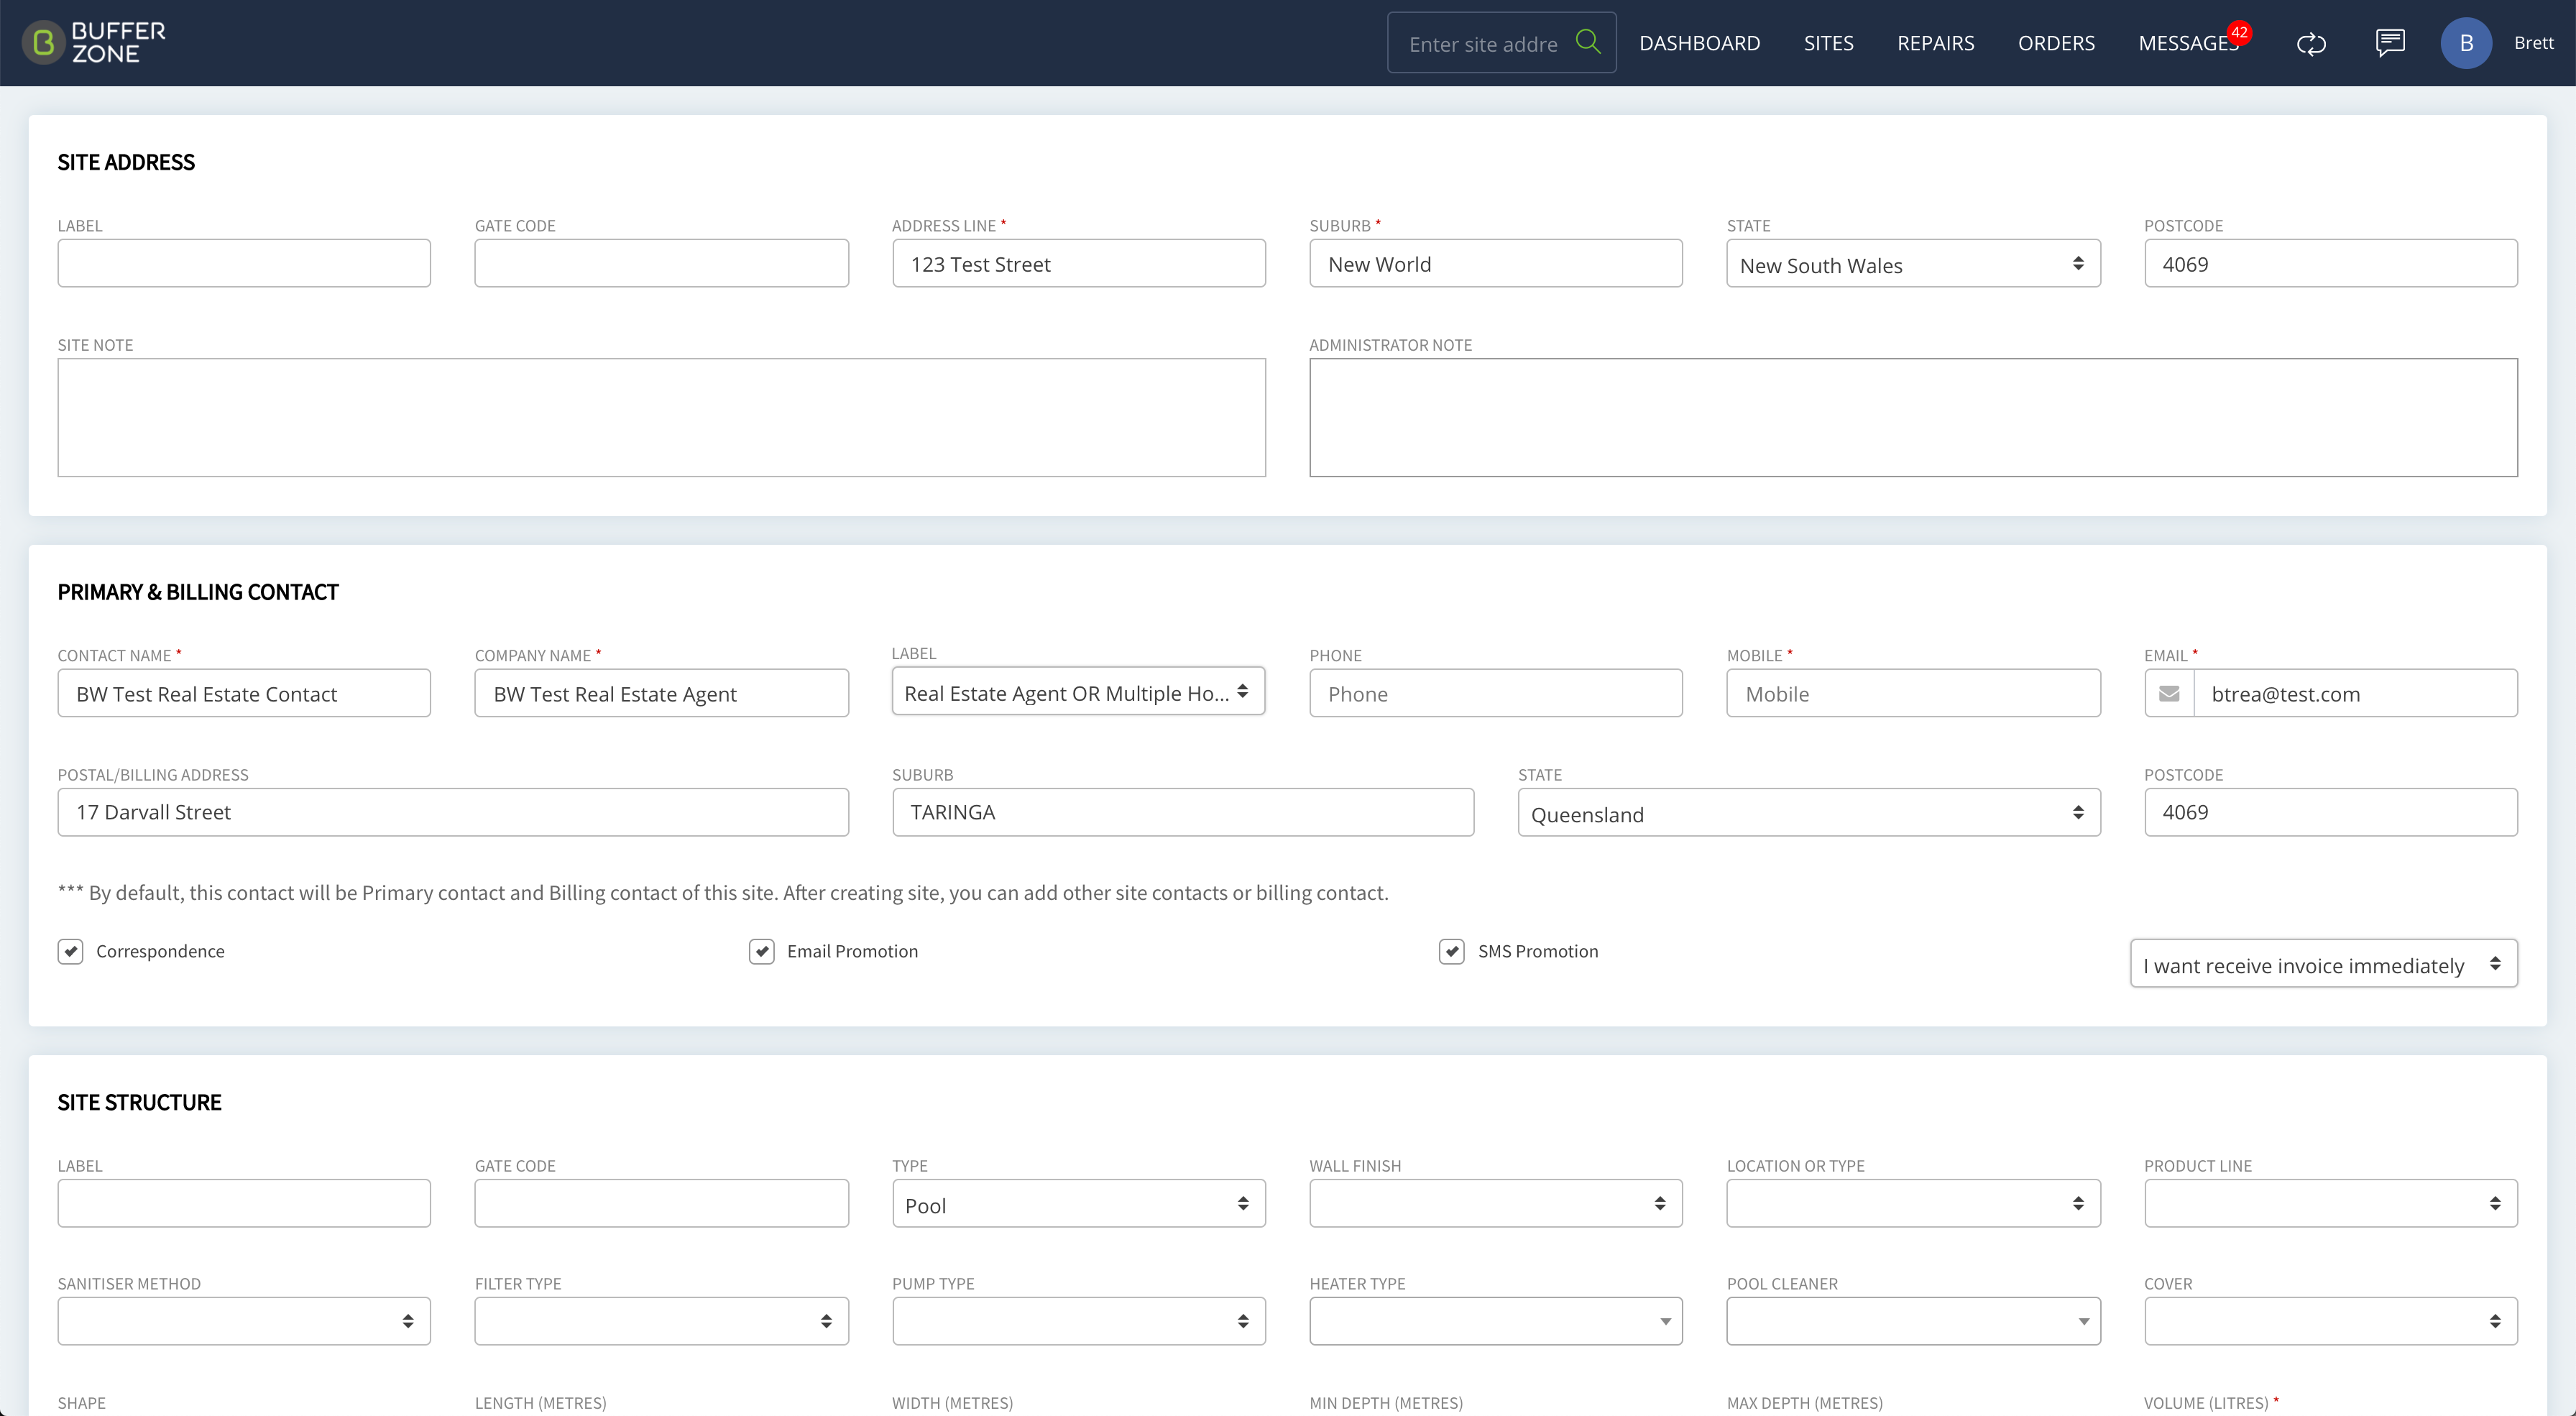Image resolution: width=2576 pixels, height=1416 pixels.
Task: Click the Suburb field containing New World
Action: pos(1496,263)
